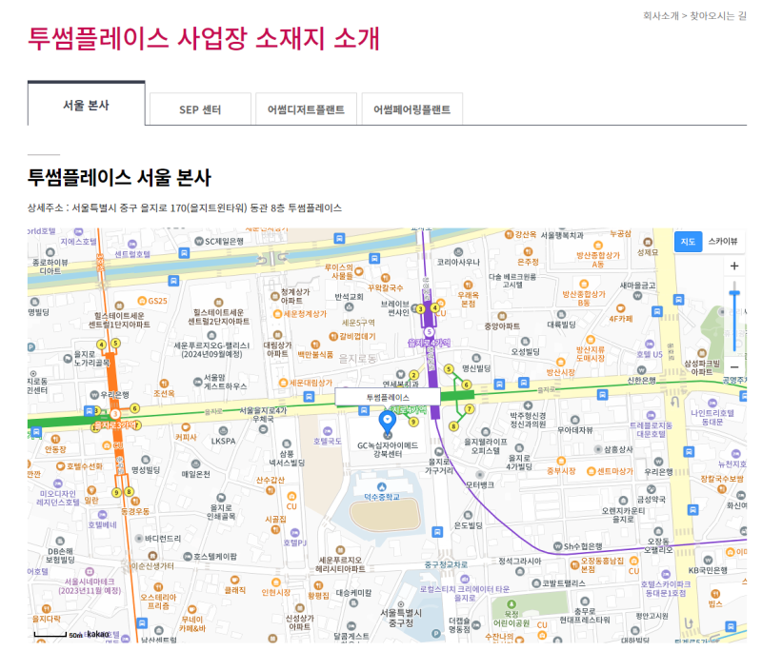
Task: Click the GS25 convenience store icon
Action: coord(140,301)
